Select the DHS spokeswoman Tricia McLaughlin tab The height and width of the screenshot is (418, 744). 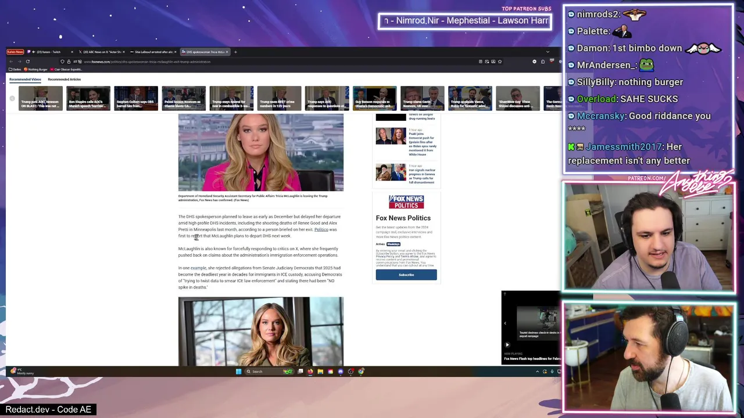pos(204,52)
